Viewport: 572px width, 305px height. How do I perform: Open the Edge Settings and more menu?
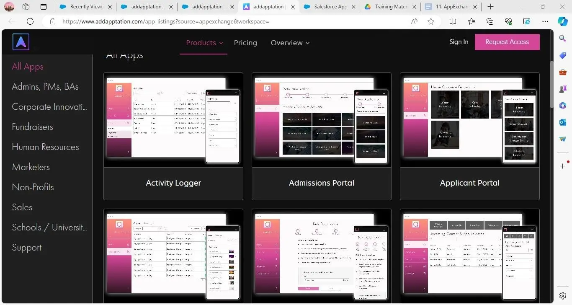click(x=545, y=21)
